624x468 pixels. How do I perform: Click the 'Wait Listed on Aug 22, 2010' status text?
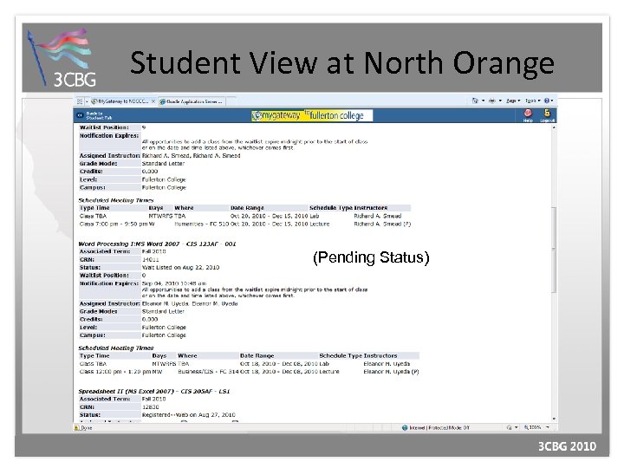(180, 268)
